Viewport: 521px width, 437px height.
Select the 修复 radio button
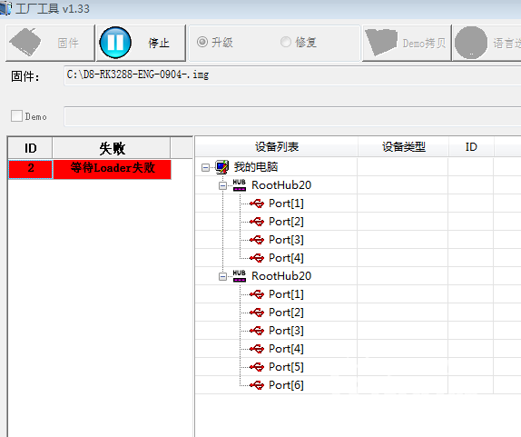click(285, 42)
